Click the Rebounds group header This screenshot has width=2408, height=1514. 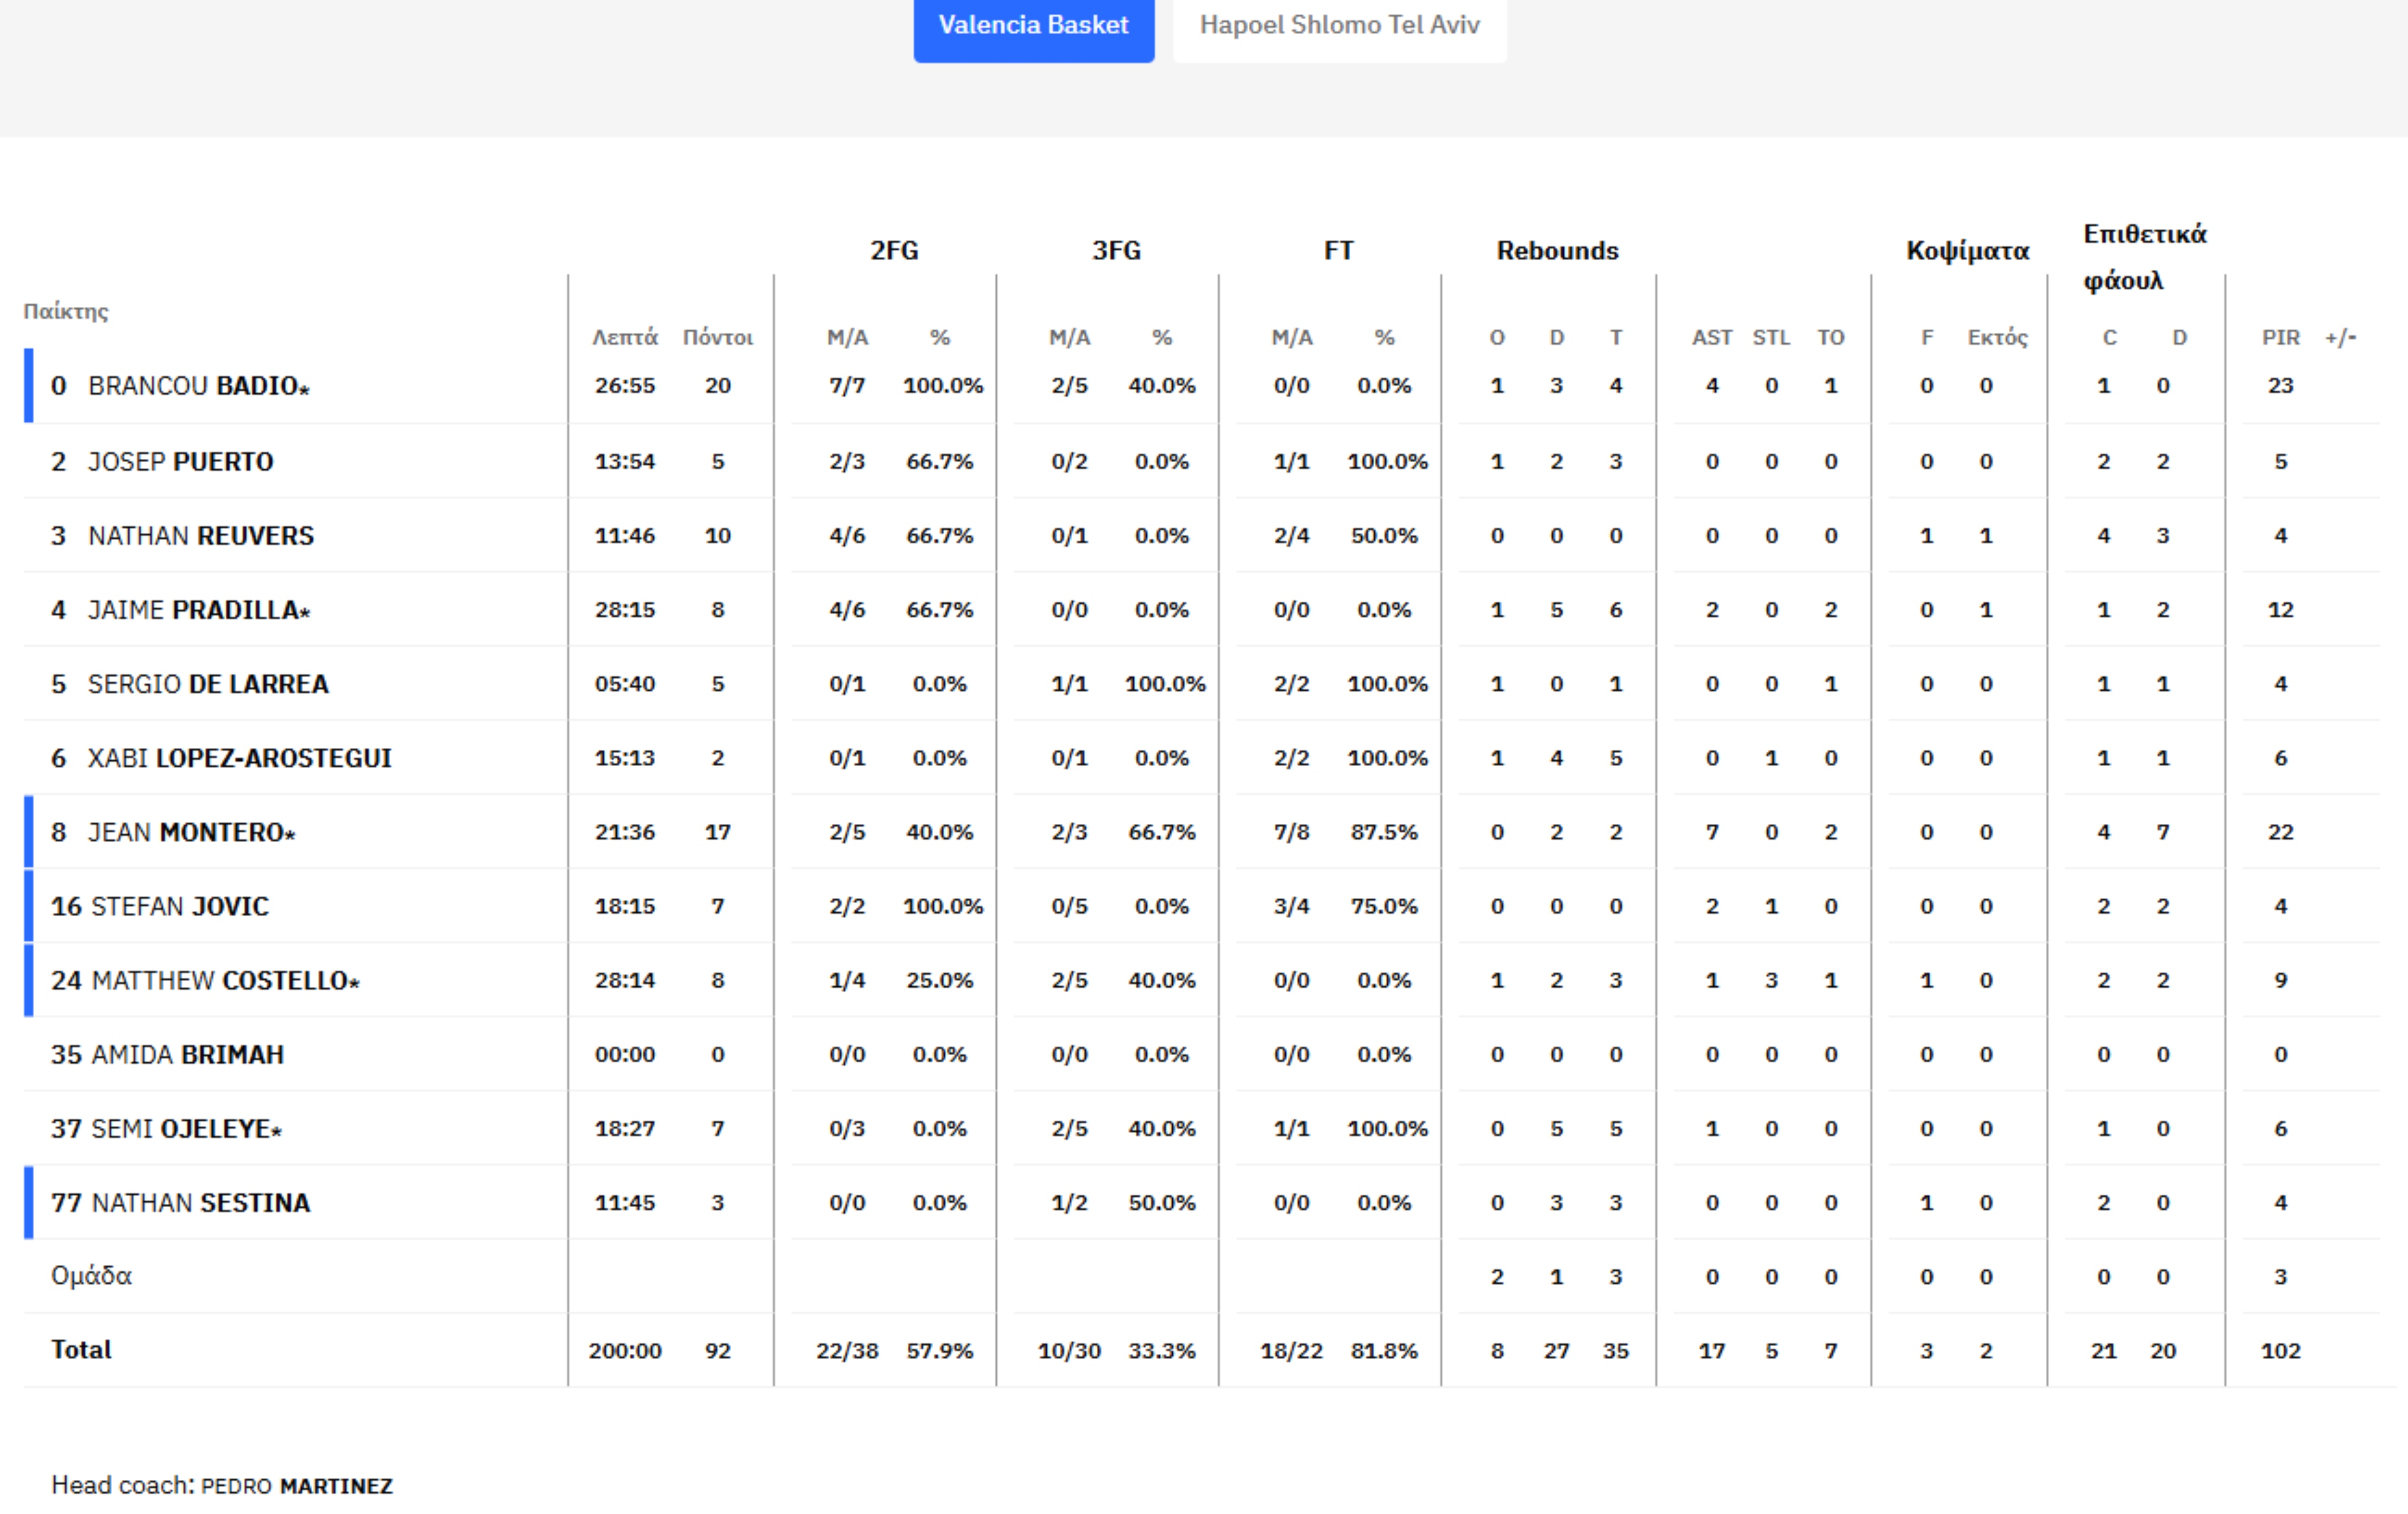(x=1557, y=250)
